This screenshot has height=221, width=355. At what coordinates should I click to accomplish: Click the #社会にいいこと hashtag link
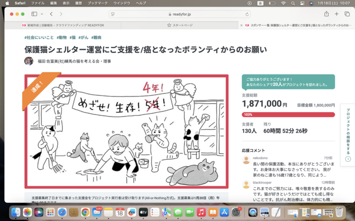(x=39, y=37)
